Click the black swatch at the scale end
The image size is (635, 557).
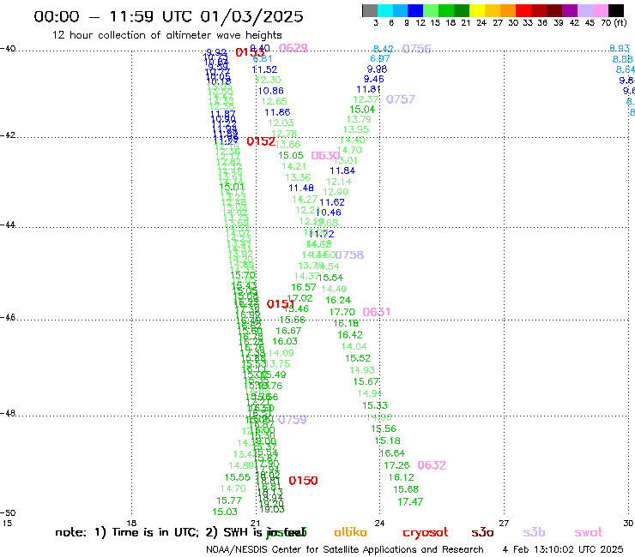(616, 10)
